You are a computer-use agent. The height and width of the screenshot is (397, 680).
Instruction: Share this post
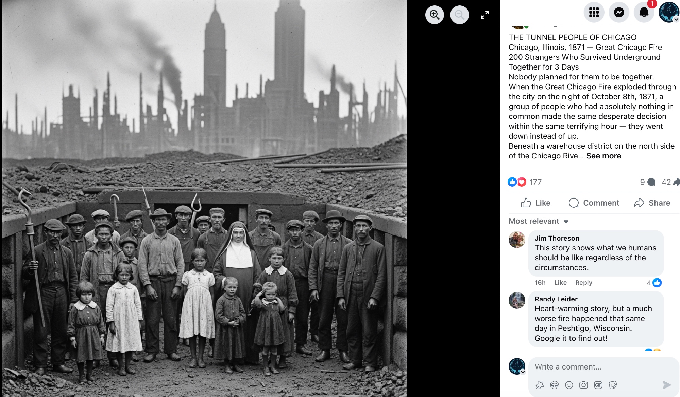point(652,203)
